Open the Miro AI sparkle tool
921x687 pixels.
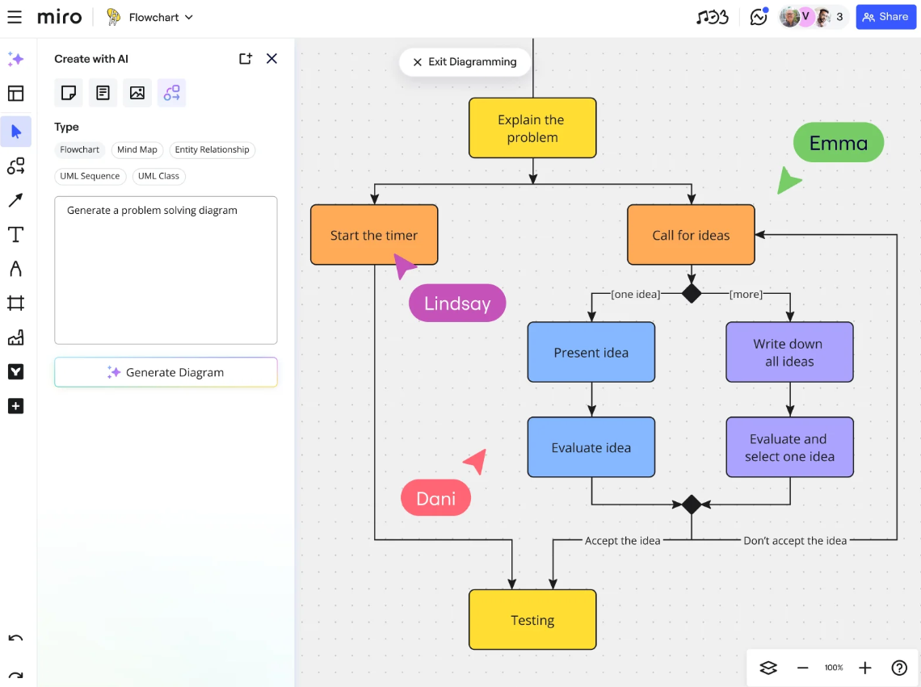16,59
